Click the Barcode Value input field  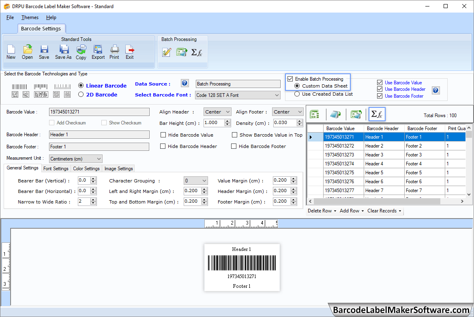[99, 112]
